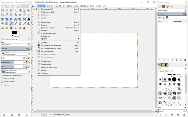Choose Kopieren from Bearbeiten menu
188x117 pixels.
[x=58, y=25]
